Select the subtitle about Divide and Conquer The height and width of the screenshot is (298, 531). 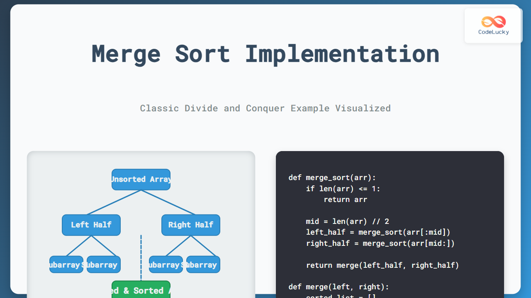[x=265, y=108]
